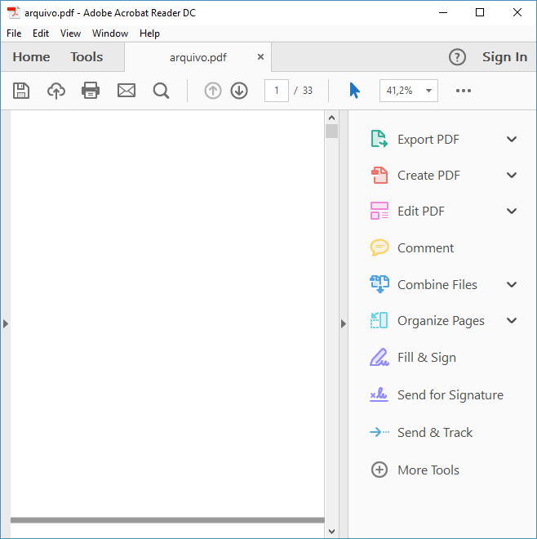Open the Help menu
Image resolution: width=537 pixels, height=539 pixels.
point(149,33)
